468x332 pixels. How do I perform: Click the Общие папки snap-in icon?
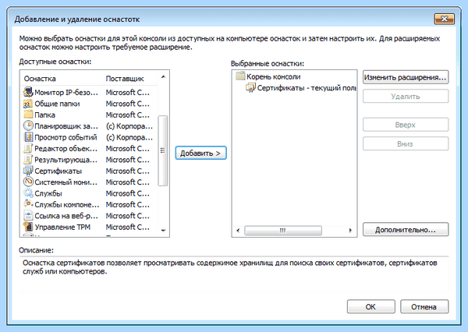coord(28,104)
